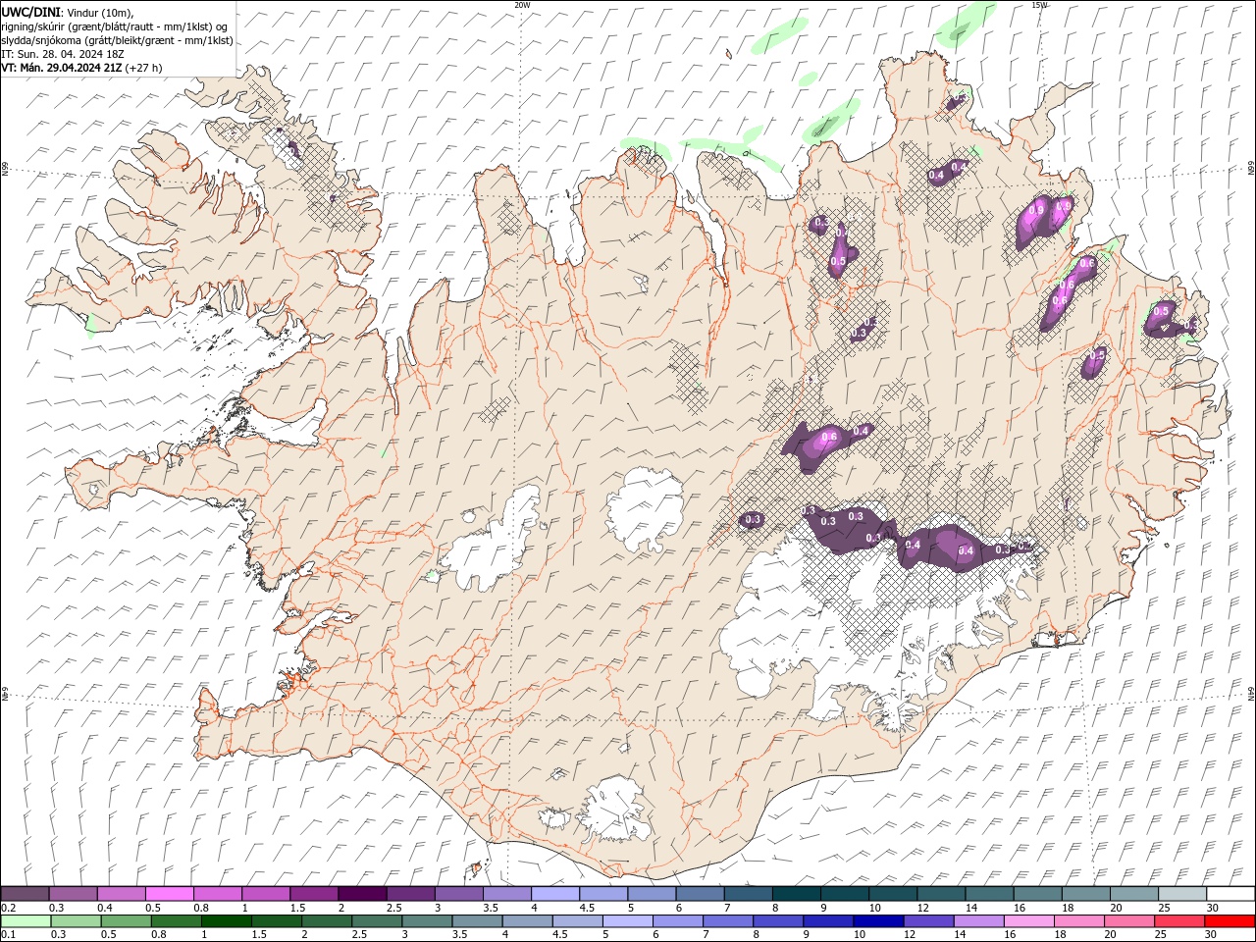This screenshot has width=1256, height=942.
Task: Pick the periwinkle 6 swatch in rain scale
Action: click(677, 921)
